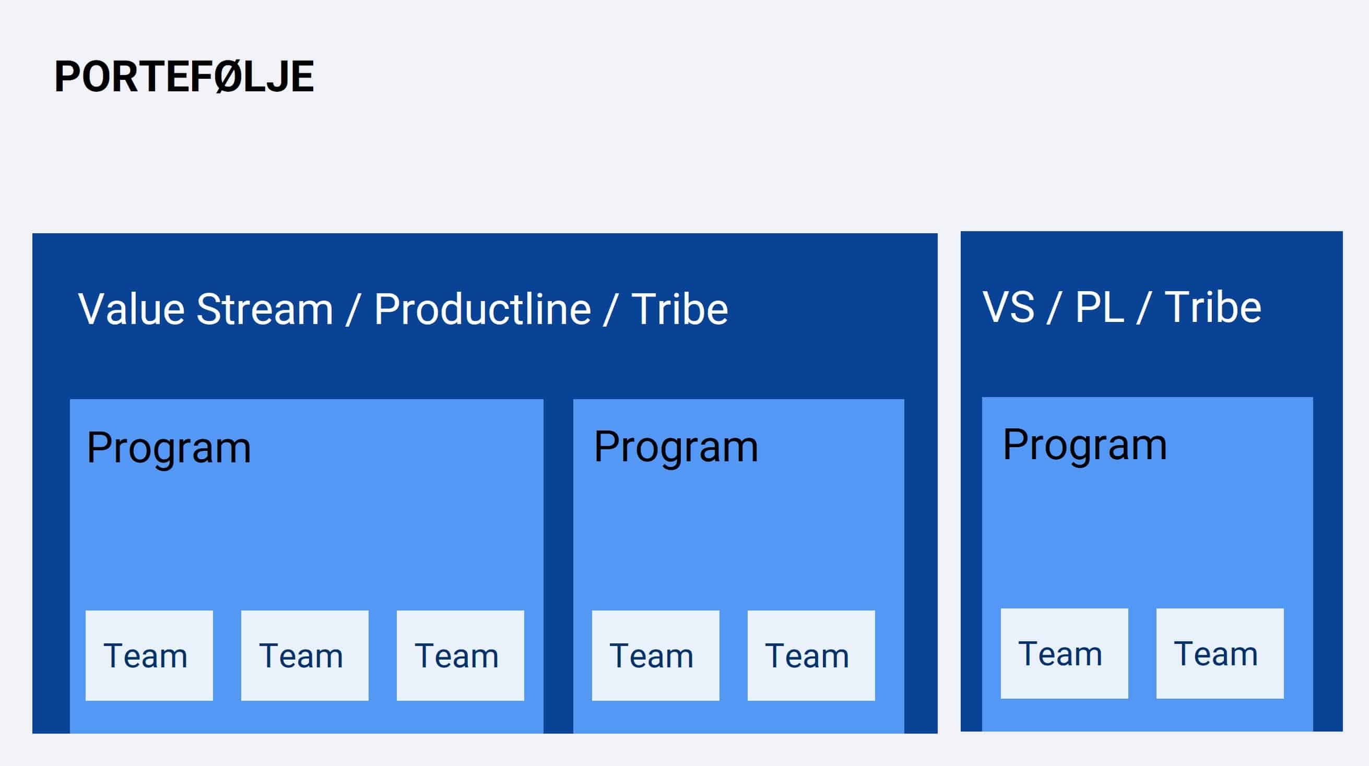Click the slash between Productline and Tribe
Image resolution: width=1369 pixels, height=766 pixels.
coord(611,310)
